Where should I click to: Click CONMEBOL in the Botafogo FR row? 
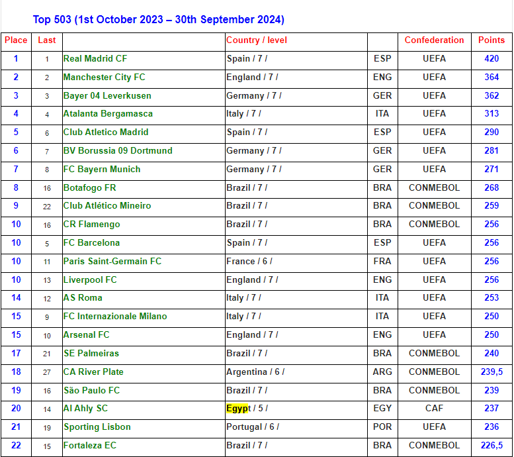coord(434,188)
